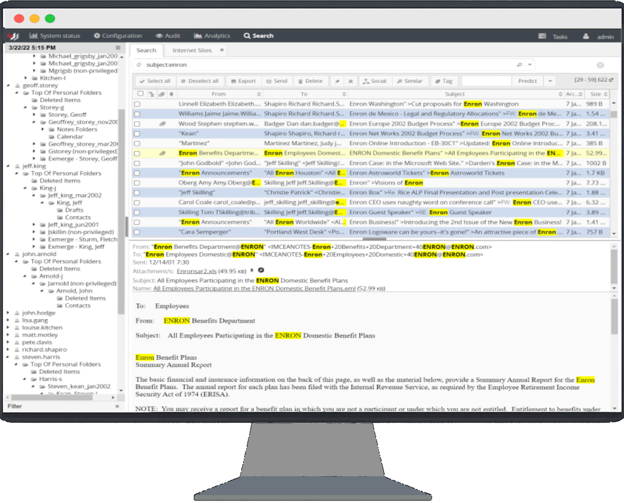Click Send button in toolbar
Image resolution: width=624 pixels, height=503 pixels.
tap(277, 81)
